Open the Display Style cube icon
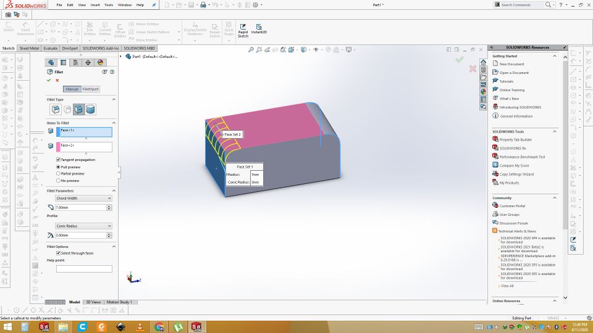 (303, 49)
